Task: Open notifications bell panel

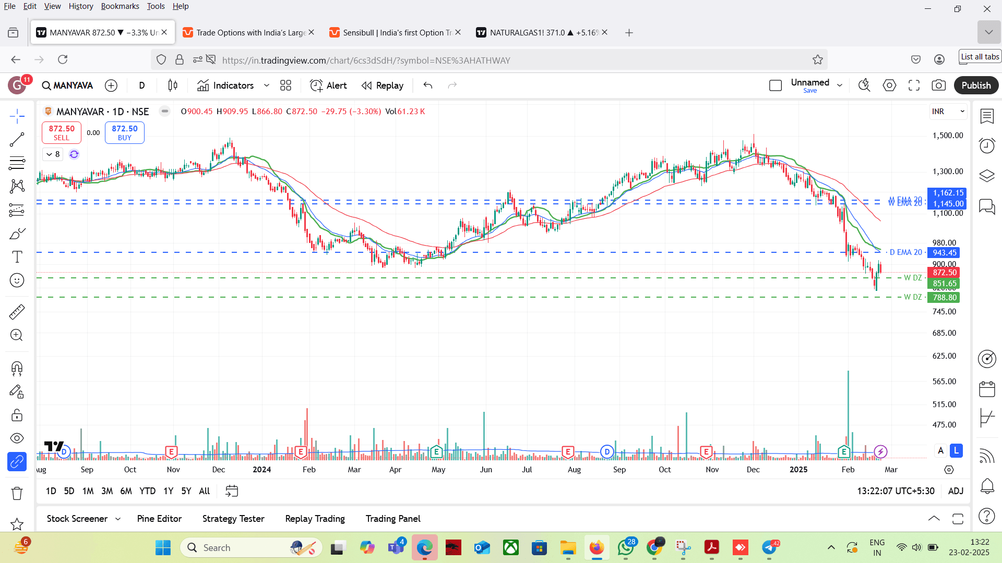Action: pos(987,486)
